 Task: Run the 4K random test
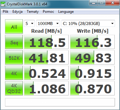pos(14,73)
